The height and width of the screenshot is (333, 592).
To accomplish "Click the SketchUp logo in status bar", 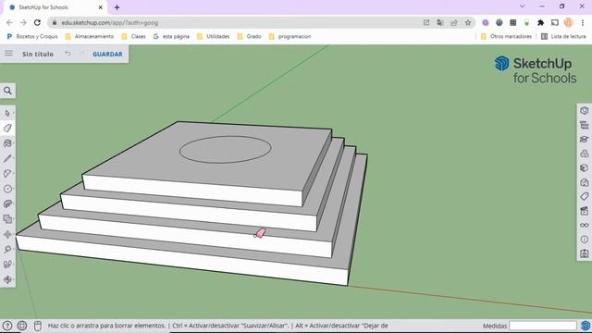I will pyautogui.click(x=586, y=326).
